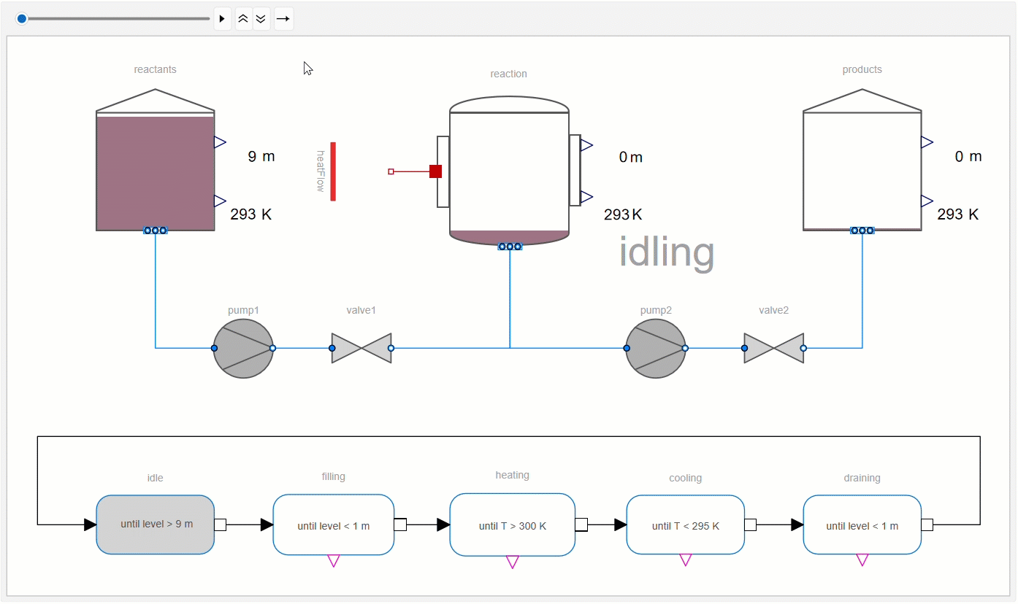Click the faster double-up chevron button
The width and height of the screenshot is (1018, 604).
click(243, 19)
